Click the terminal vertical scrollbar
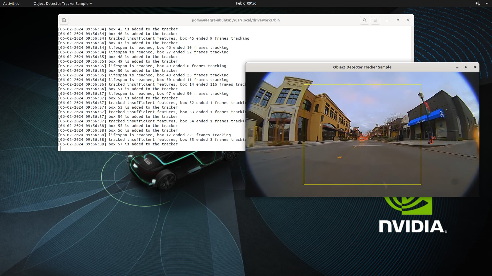Screen dimensions: 492x276 coord(413,43)
